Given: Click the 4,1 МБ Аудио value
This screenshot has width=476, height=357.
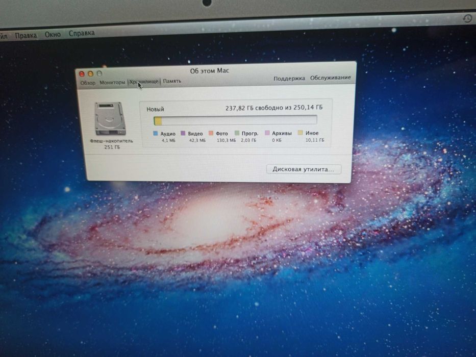Looking at the screenshot, I should [x=168, y=141].
